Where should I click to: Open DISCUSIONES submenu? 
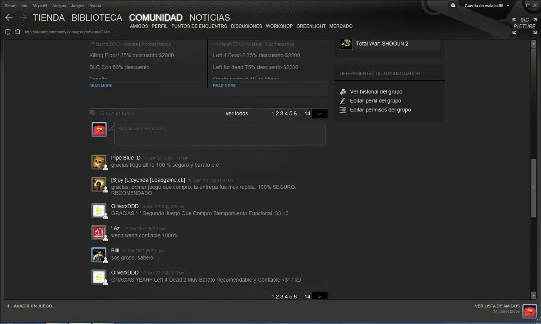(x=247, y=26)
